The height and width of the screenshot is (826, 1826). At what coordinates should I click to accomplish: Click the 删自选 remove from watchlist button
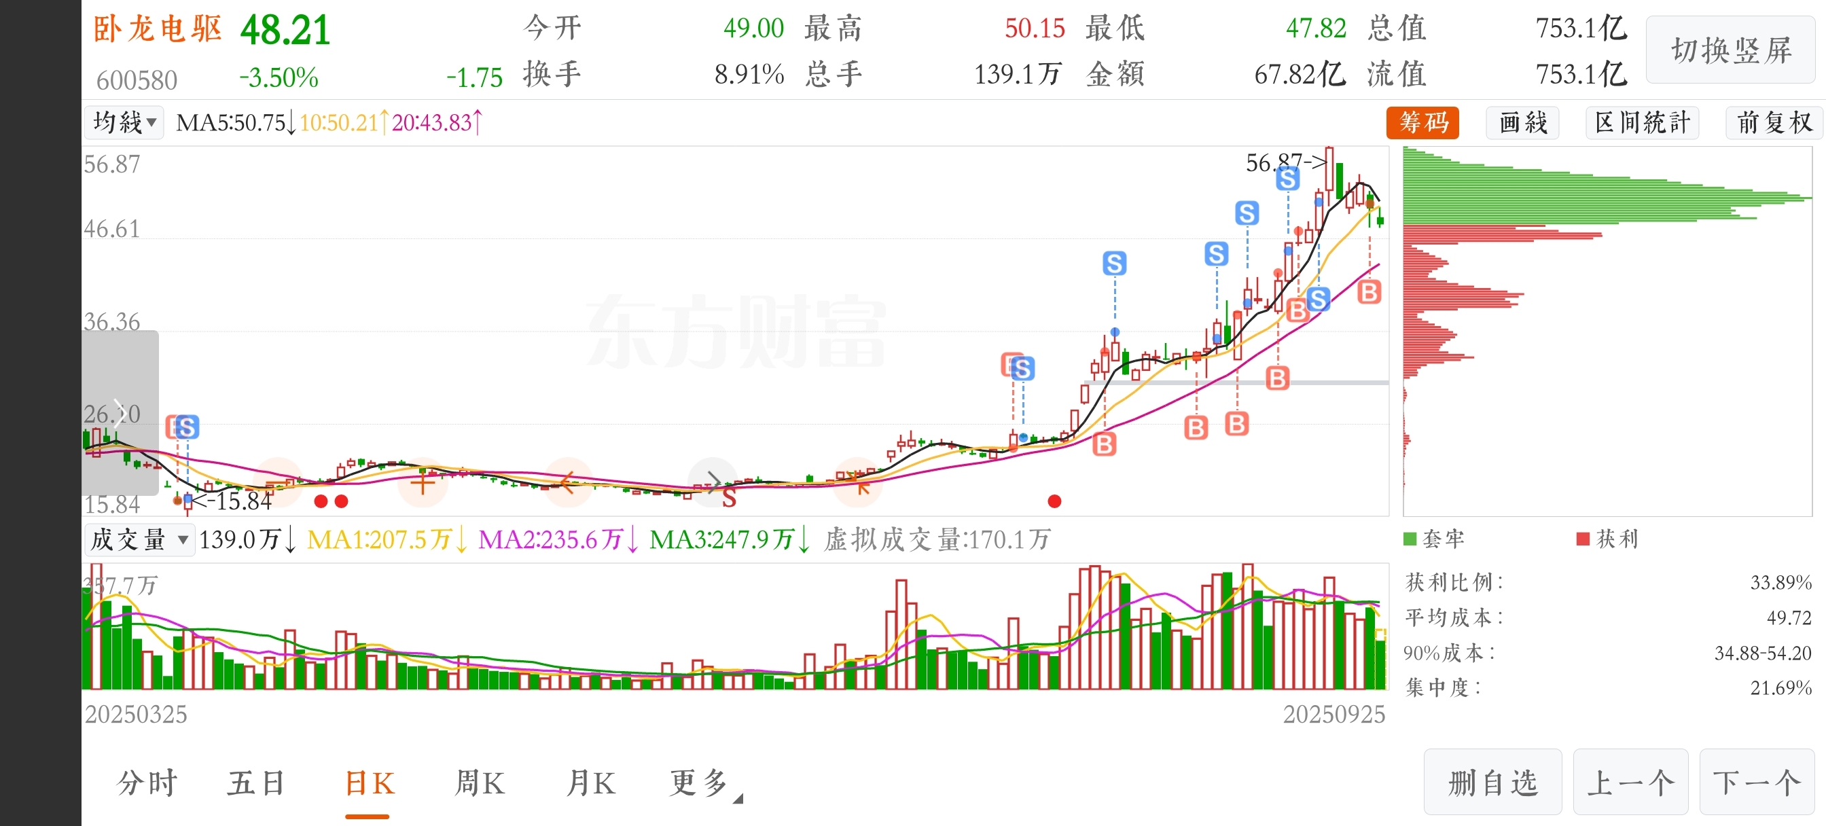click(1492, 783)
